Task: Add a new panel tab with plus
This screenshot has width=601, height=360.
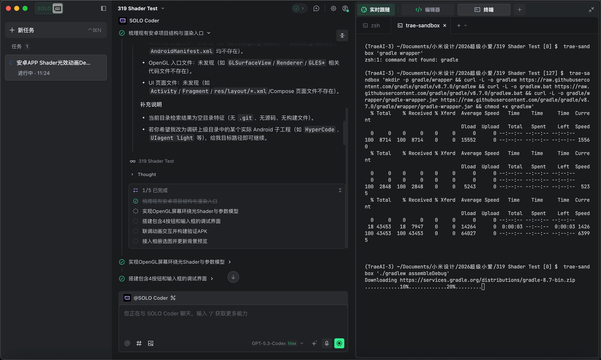Action: click(519, 9)
